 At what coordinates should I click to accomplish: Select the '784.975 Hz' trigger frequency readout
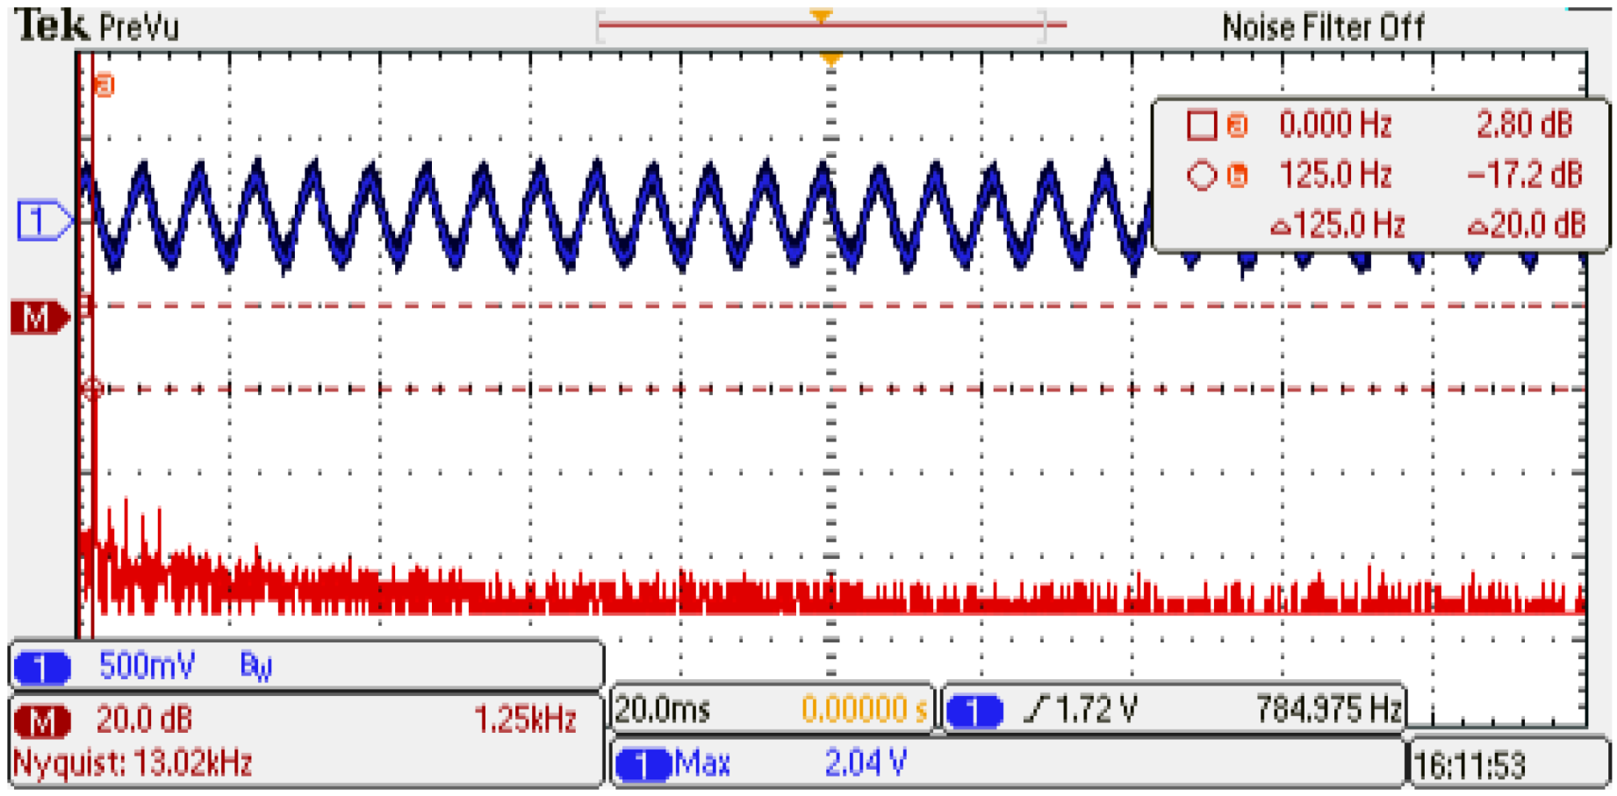pos(1329,709)
